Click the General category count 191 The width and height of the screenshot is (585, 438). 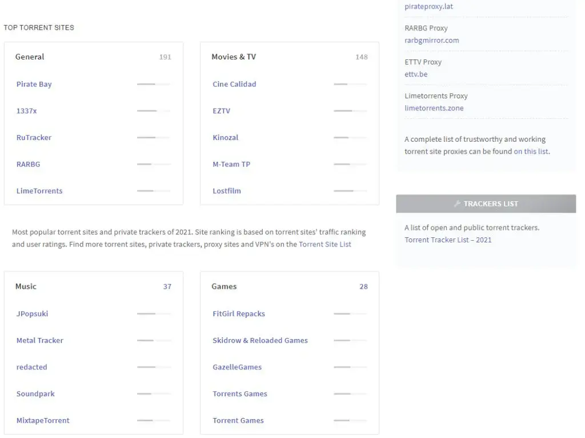tap(165, 57)
